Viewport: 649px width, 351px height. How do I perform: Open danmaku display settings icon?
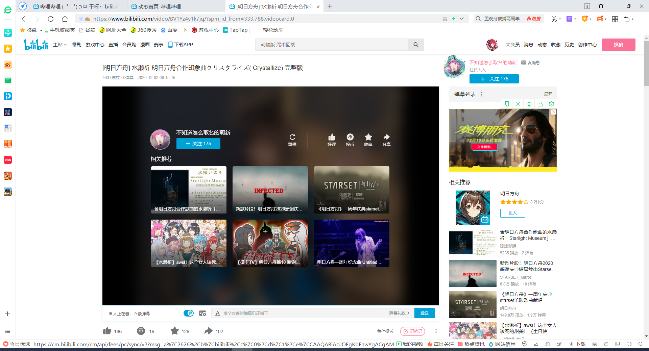tap(202, 313)
